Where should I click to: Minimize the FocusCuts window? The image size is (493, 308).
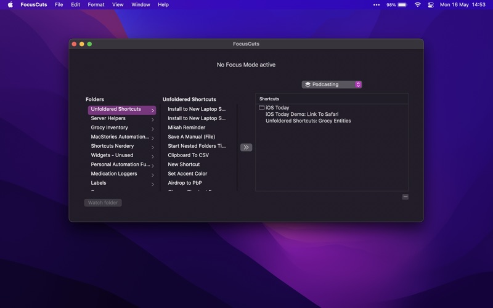pos(82,44)
